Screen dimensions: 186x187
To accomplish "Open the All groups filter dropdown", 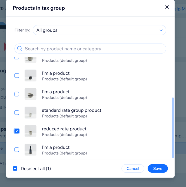I will coord(99,30).
